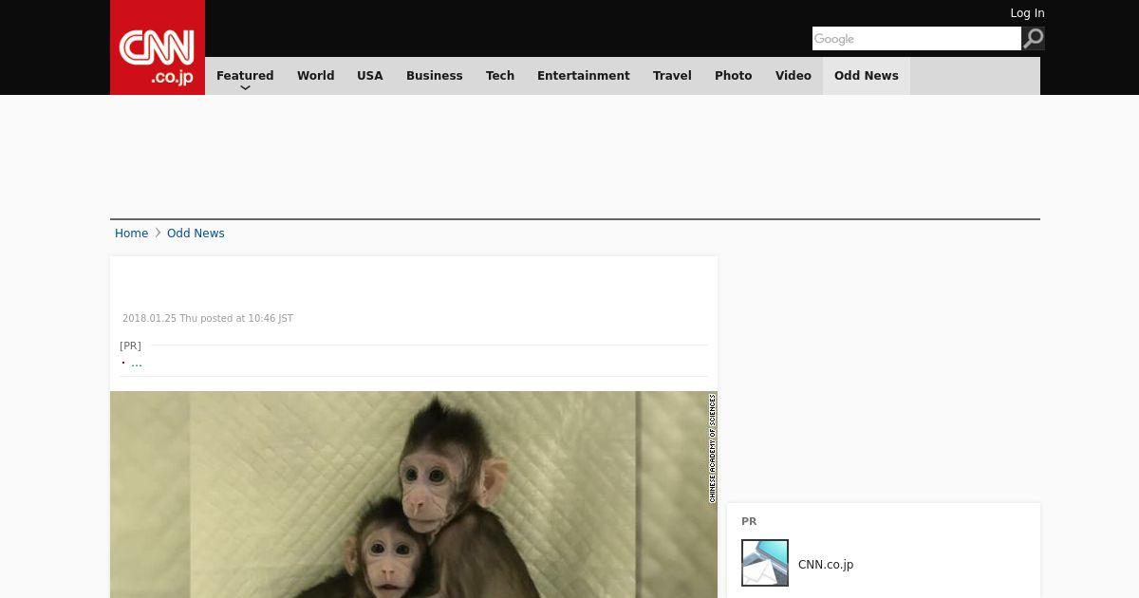Select the Odd News tab

coord(867,76)
